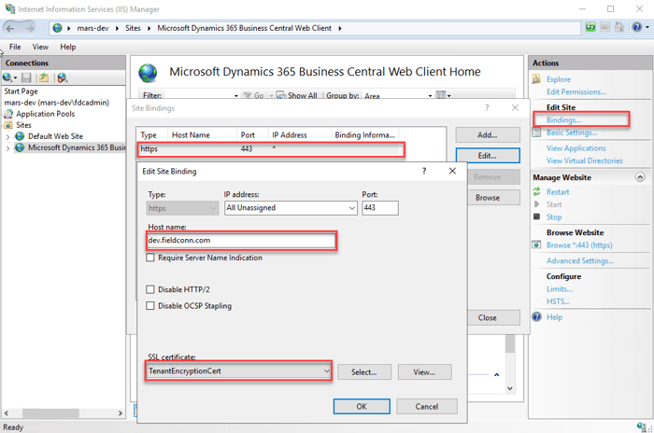The image size is (654, 433).
Task: Enable Require Server Name Indication checkbox
Action: [x=151, y=258]
